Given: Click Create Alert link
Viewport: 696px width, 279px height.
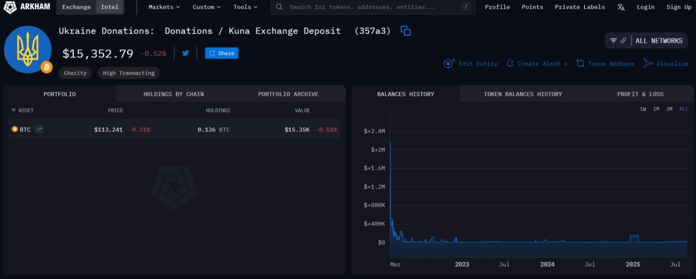Looking at the screenshot, I should (538, 63).
